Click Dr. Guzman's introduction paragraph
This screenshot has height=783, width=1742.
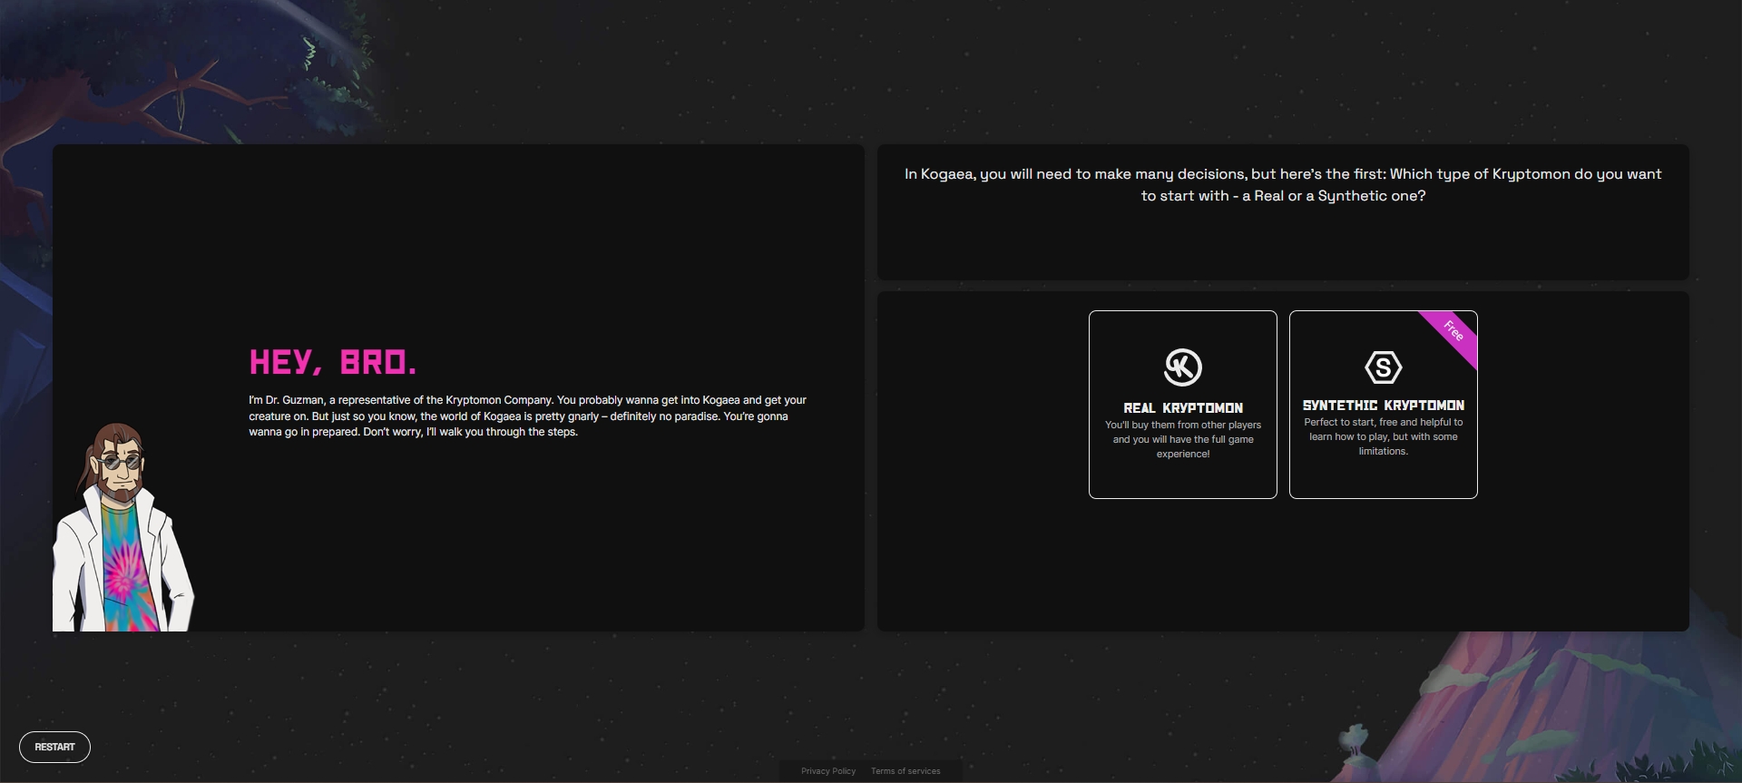pos(527,416)
